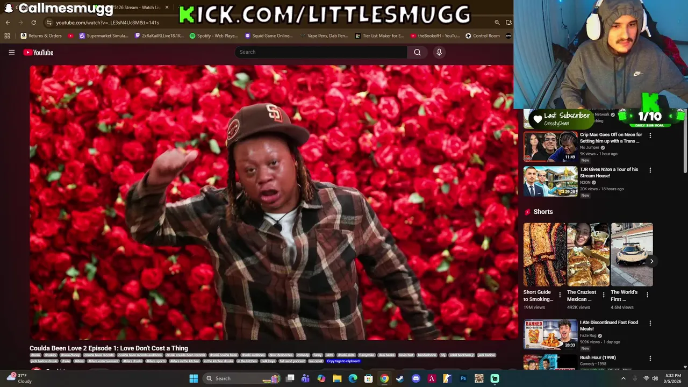Open The Craziest Mexican short thumbnail
688x387 pixels.
(x=588, y=255)
